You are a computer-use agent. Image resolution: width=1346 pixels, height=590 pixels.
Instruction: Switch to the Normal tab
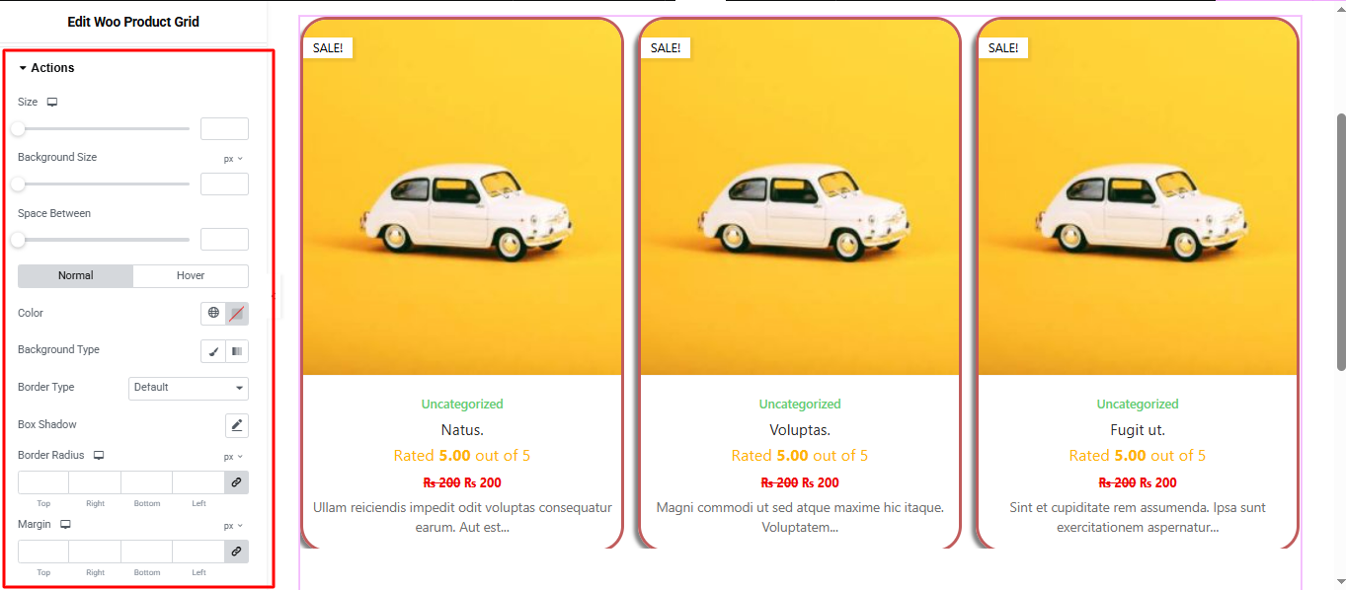point(75,276)
